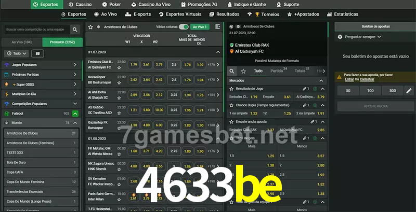416x212 pixels.
Task: Switch to Ao Vivo (104) mode
Action: [22, 42]
